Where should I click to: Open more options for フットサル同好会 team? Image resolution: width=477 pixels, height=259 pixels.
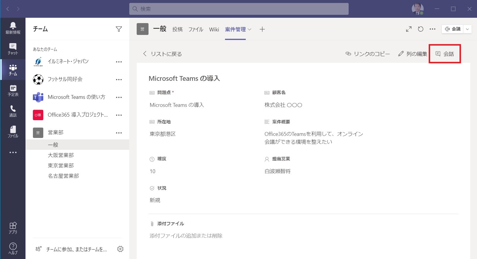[119, 80]
